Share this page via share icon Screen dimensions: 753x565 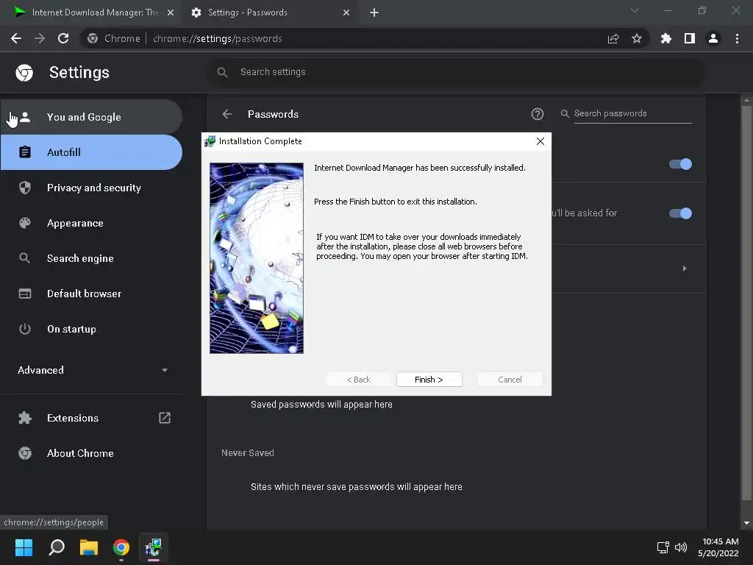pyautogui.click(x=613, y=38)
